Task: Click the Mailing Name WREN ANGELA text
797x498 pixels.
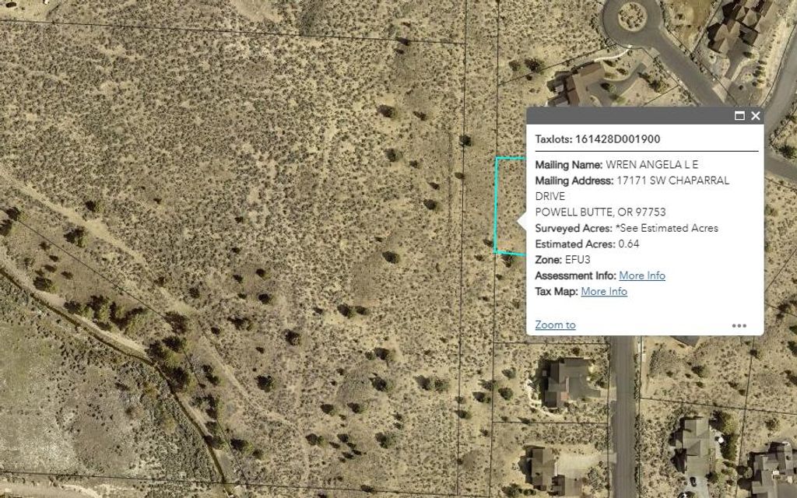Action: coord(616,164)
